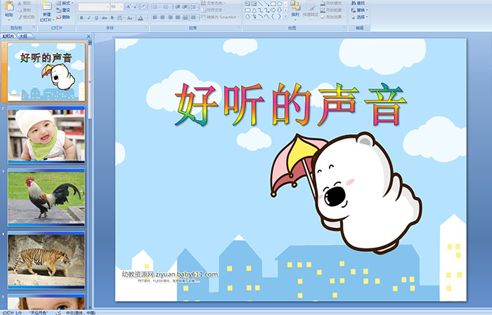Open Text Direction (文字方向) menu
This screenshot has height=315, width=492.
[214, 3]
